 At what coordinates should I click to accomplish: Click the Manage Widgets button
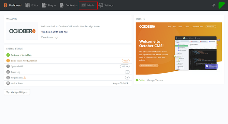[x=17, y=92]
